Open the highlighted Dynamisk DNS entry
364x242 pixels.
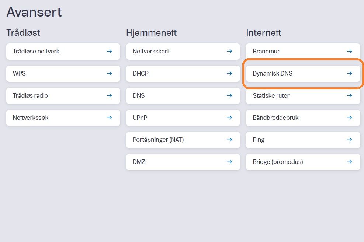302,73
